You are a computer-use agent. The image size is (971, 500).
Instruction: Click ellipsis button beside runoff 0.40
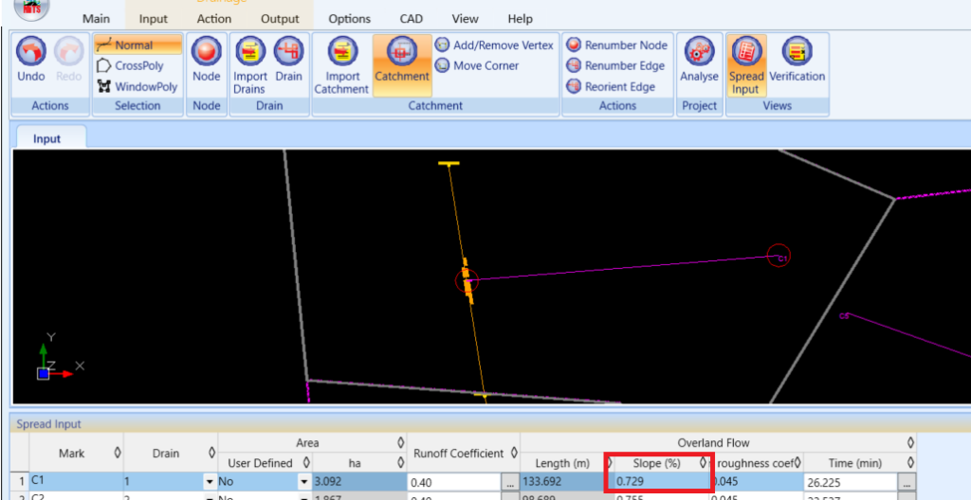tap(509, 482)
